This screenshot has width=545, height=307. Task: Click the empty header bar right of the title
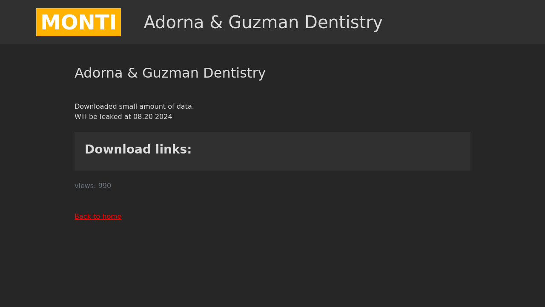coord(460,22)
